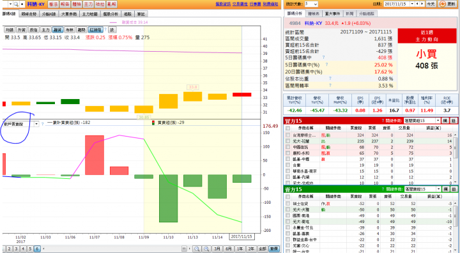The height and width of the screenshot is (253, 460).
Task: Click help icon next to 5日籌碼集中(%)
Action: coord(326,65)
